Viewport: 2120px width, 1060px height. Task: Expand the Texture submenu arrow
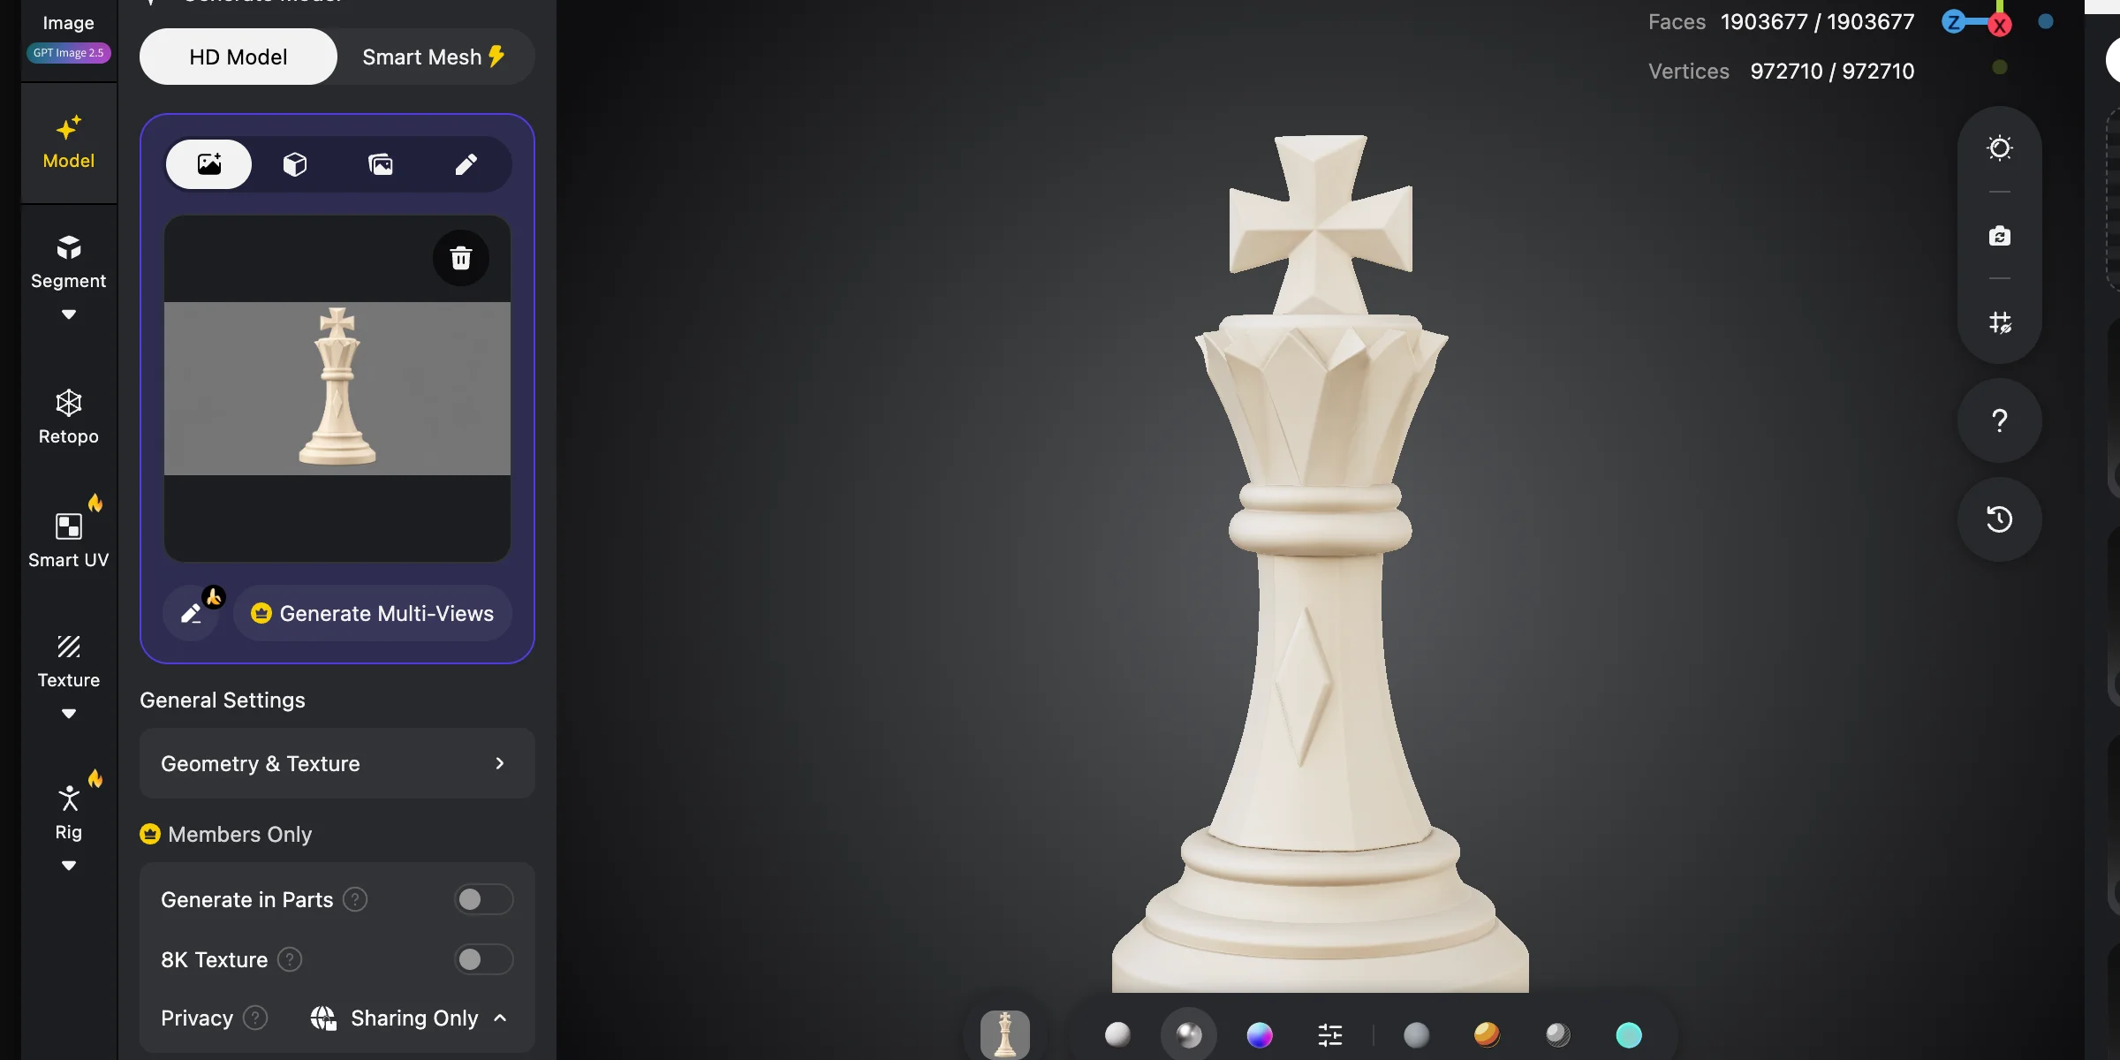69,714
